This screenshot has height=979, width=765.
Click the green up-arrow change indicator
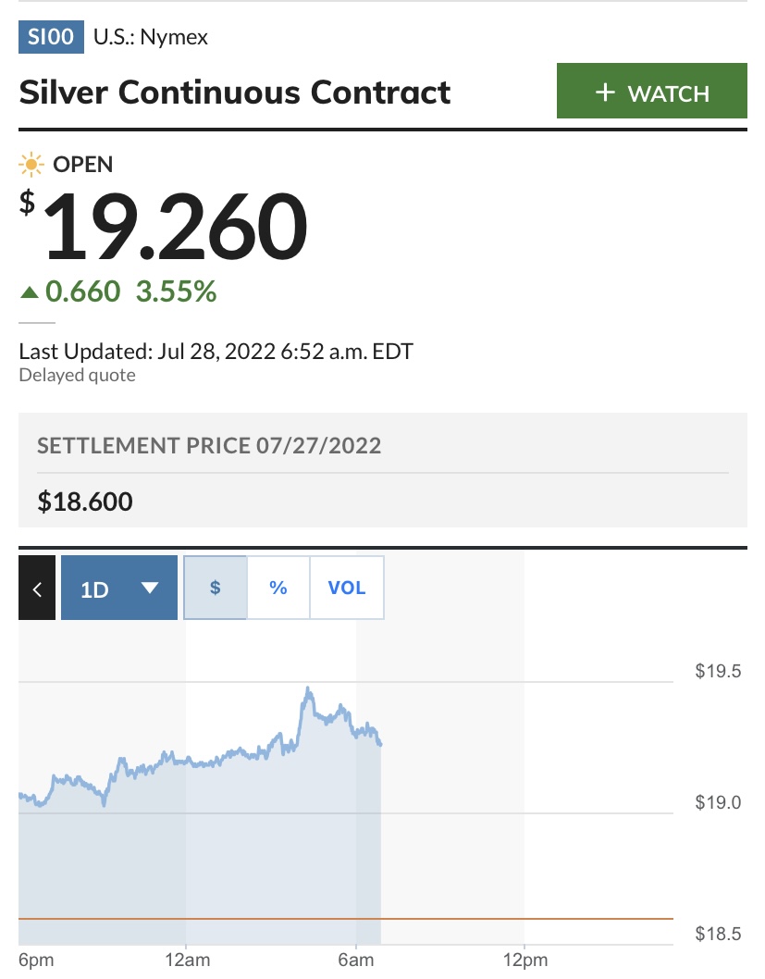pos(30,292)
